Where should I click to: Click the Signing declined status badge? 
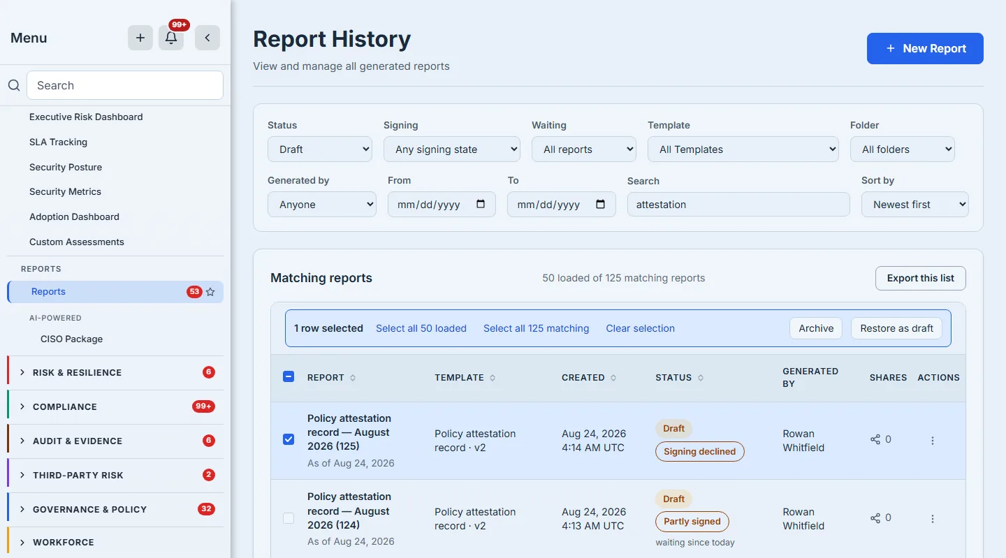tap(699, 451)
